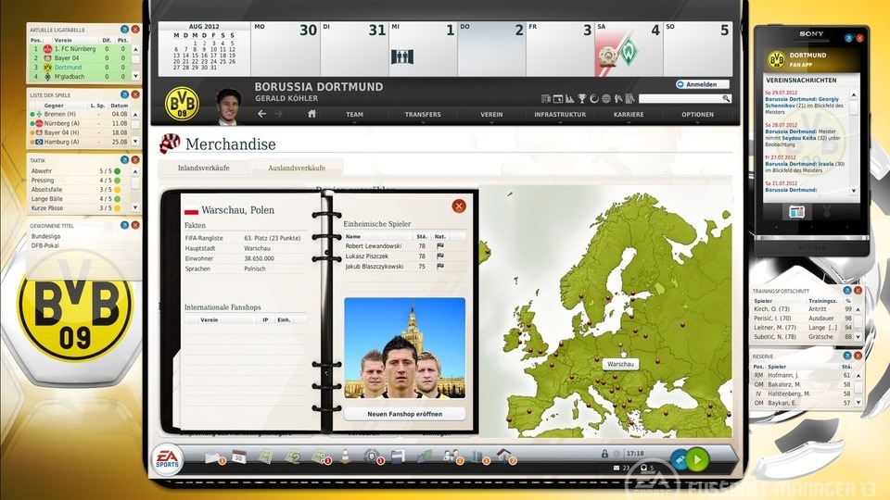Go back with the left arrow
The image size is (890, 500).
262,114
